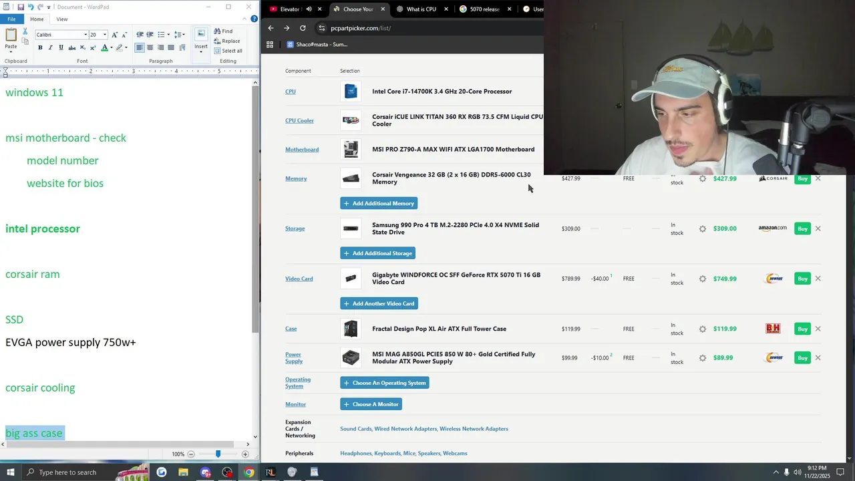Select the Home ribbon tab
This screenshot has width=855, height=481.
37,19
